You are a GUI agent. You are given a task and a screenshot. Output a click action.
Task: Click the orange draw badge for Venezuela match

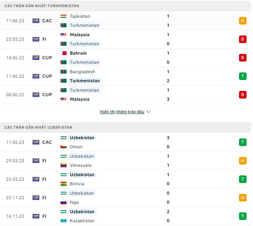(x=242, y=161)
